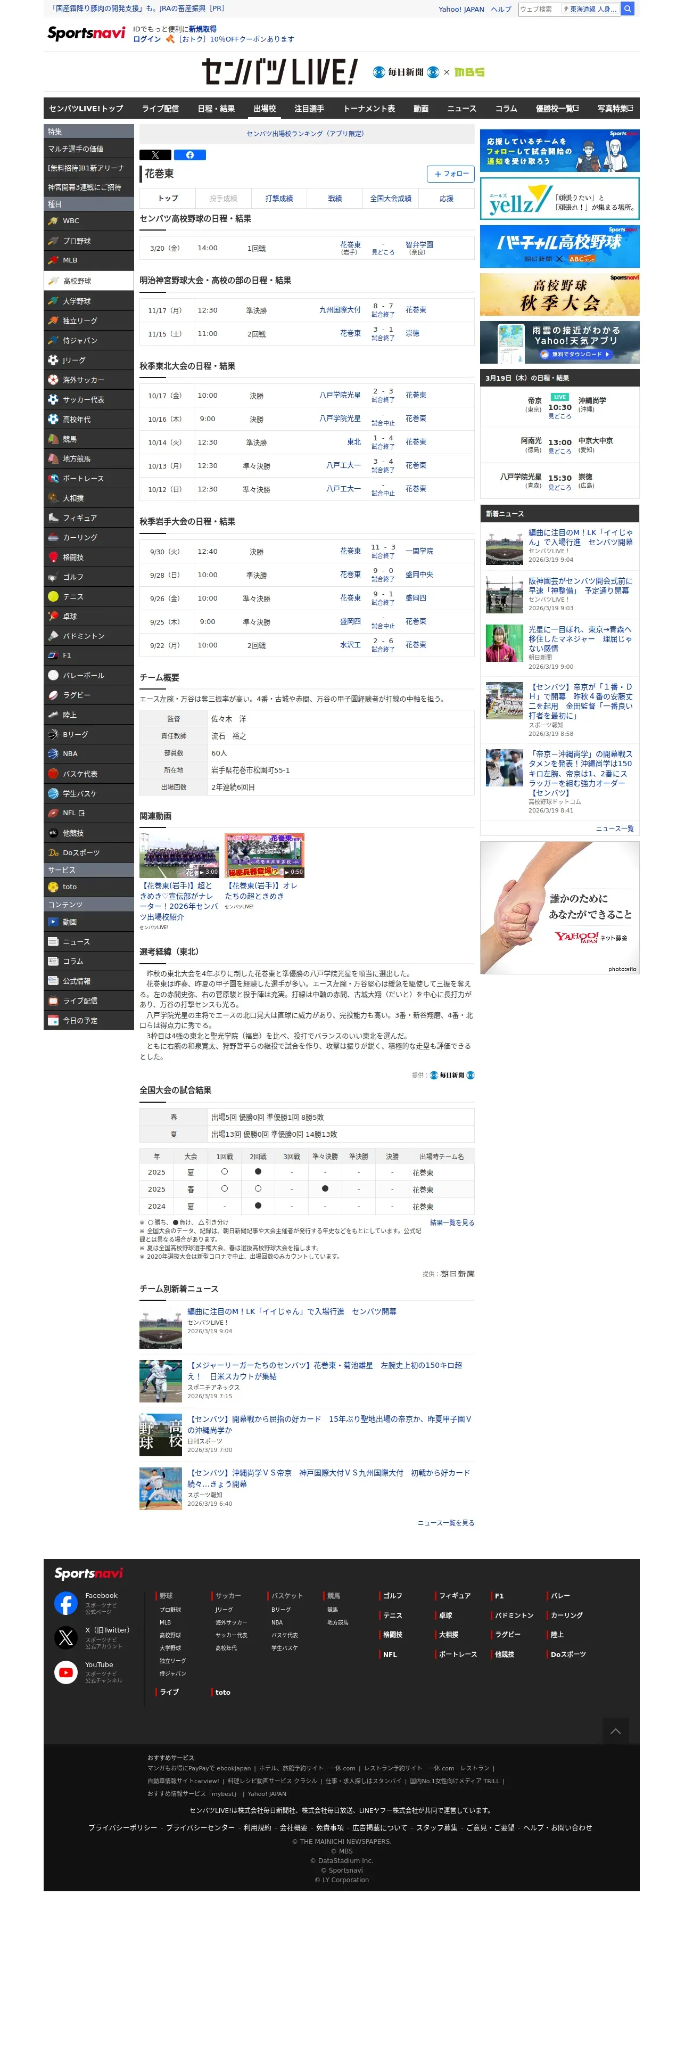Open 一関学院 team link
This screenshot has height=2051, width=693.
(419, 551)
